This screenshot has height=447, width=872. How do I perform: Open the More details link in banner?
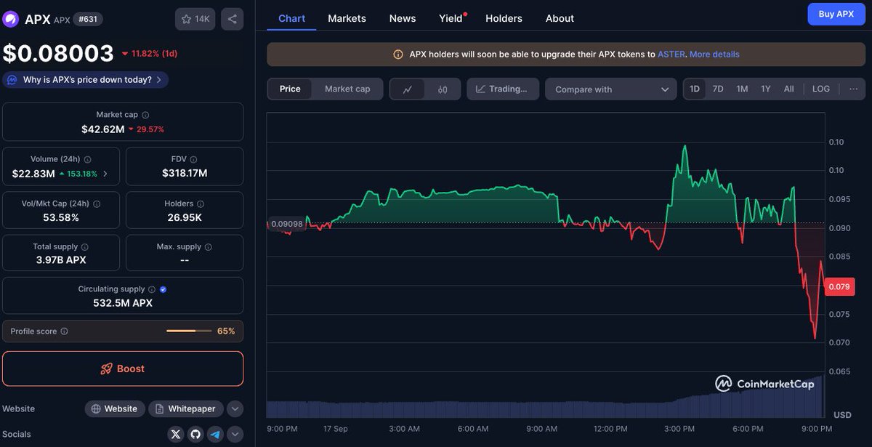click(714, 55)
